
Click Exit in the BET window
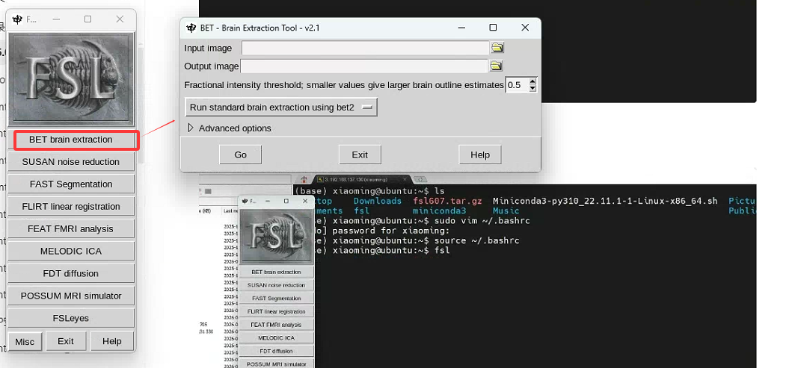tap(360, 155)
